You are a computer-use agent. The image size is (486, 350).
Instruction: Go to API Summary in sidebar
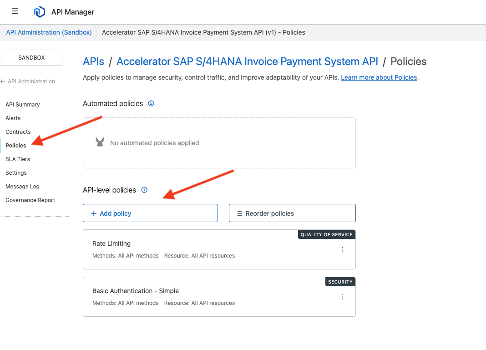pyautogui.click(x=23, y=105)
